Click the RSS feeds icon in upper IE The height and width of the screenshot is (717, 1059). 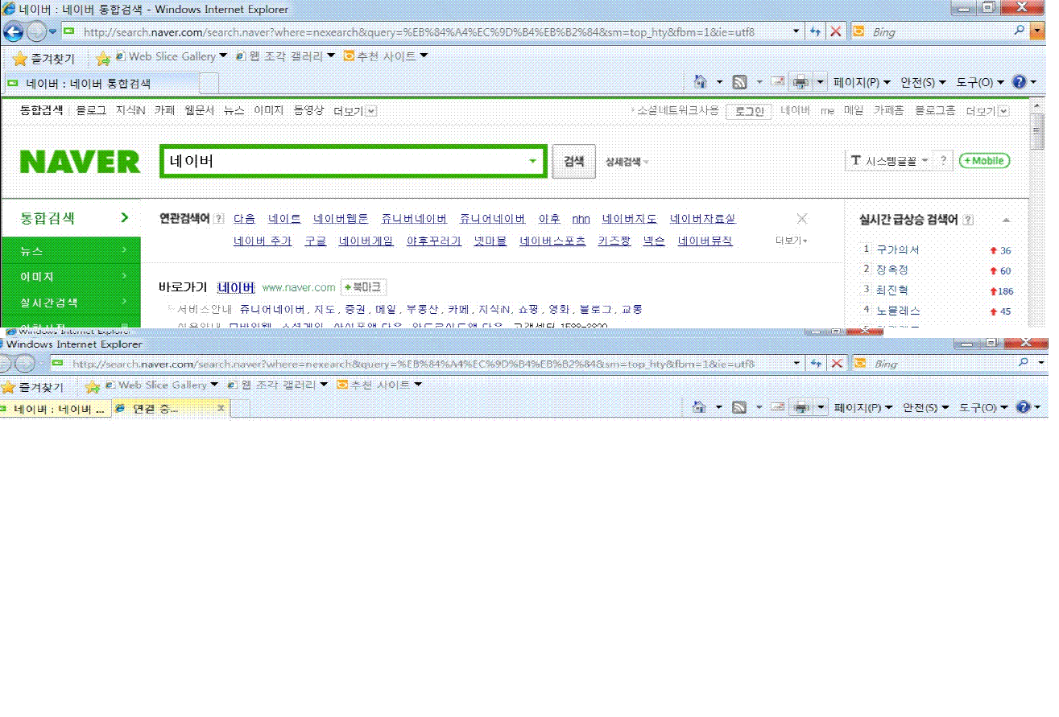[x=738, y=82]
